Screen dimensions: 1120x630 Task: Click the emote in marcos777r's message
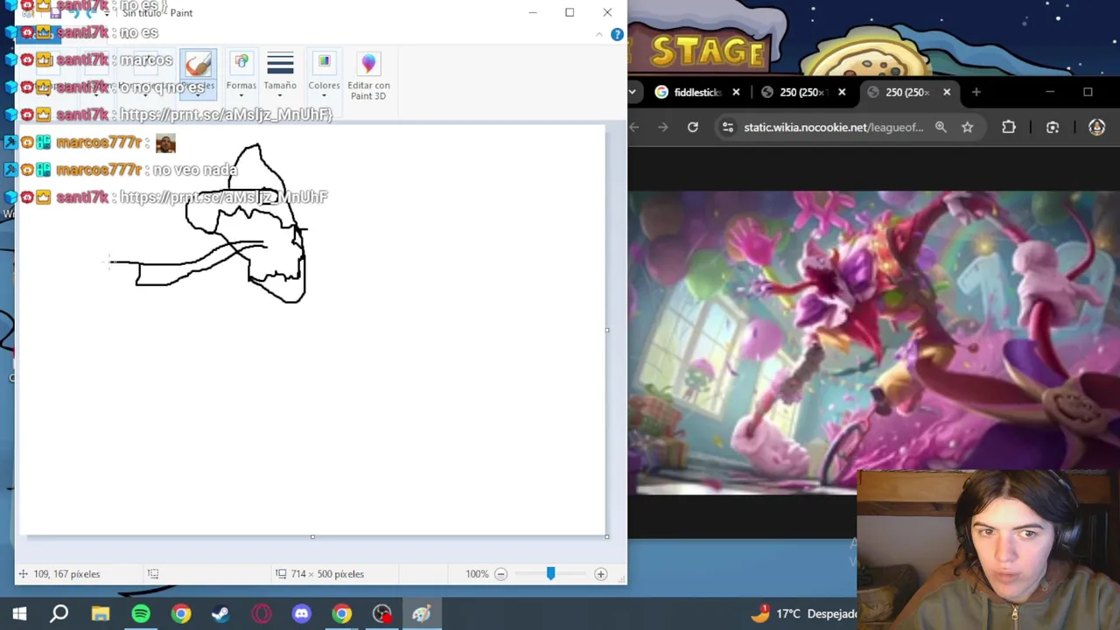[165, 143]
